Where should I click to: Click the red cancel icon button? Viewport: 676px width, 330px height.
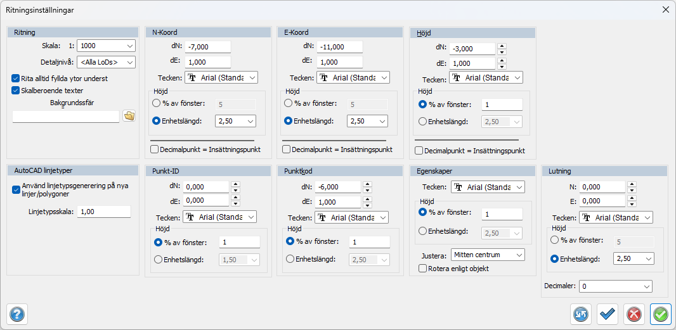(634, 314)
